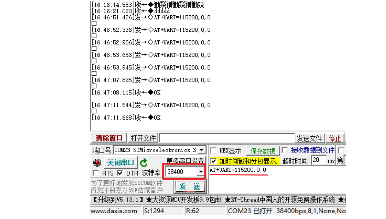
Task: Uncheck 加时间戳和分包显示 option
Action: click(213, 160)
